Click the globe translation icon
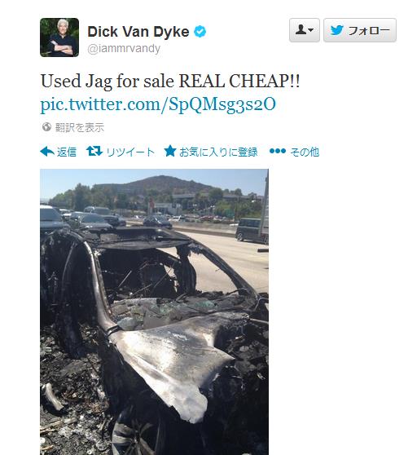The height and width of the screenshot is (455, 417). 46,127
